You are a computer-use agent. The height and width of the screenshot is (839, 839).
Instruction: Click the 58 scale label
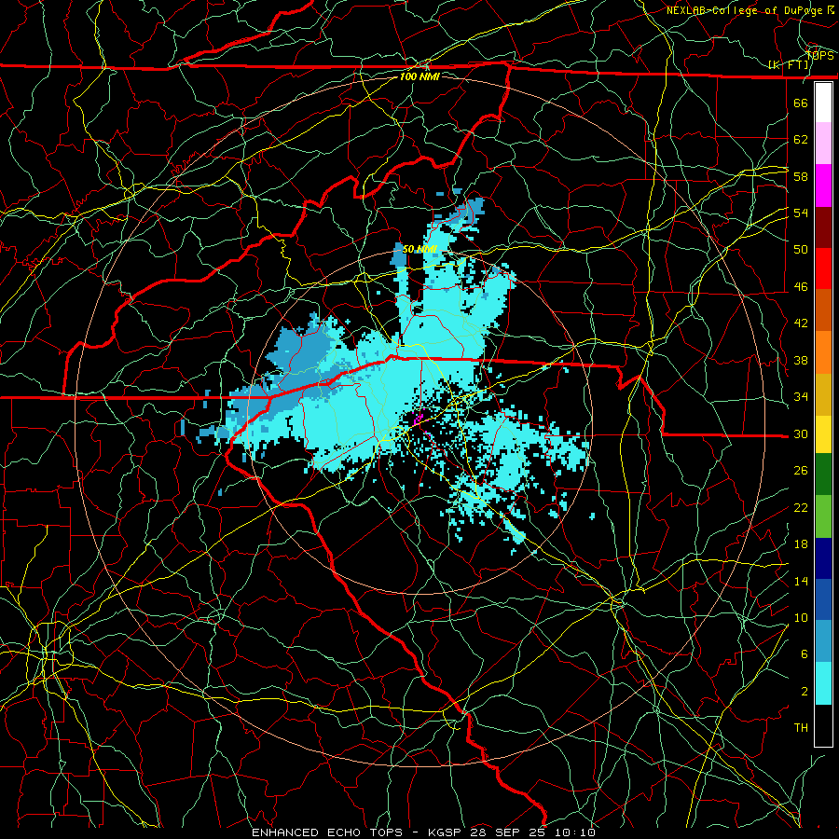(x=801, y=176)
